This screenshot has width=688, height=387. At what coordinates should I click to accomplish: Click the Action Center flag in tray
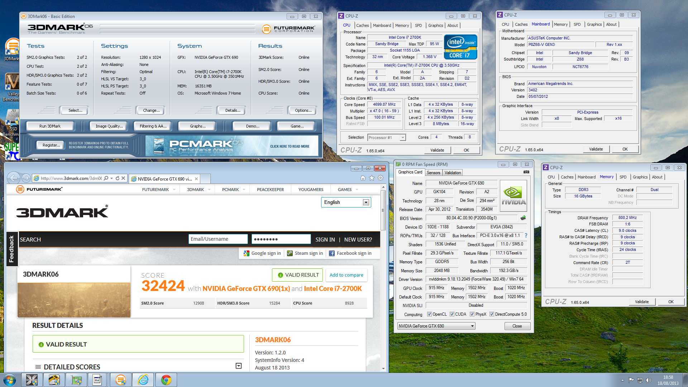point(631,380)
